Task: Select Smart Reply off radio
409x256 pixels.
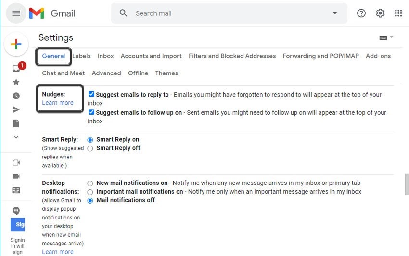Action: coord(90,148)
